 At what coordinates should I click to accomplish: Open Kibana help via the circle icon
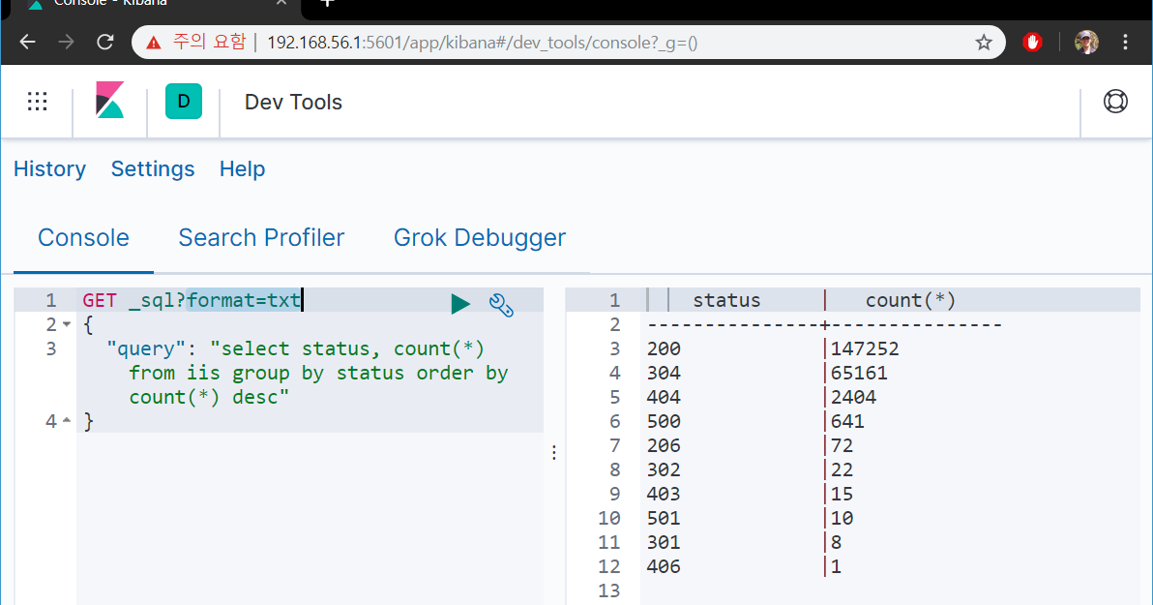point(1115,101)
